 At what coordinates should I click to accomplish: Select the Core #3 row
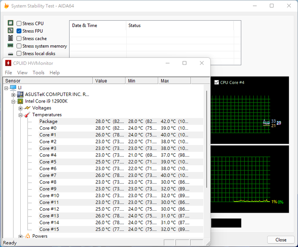pyautogui.click(x=121, y=148)
